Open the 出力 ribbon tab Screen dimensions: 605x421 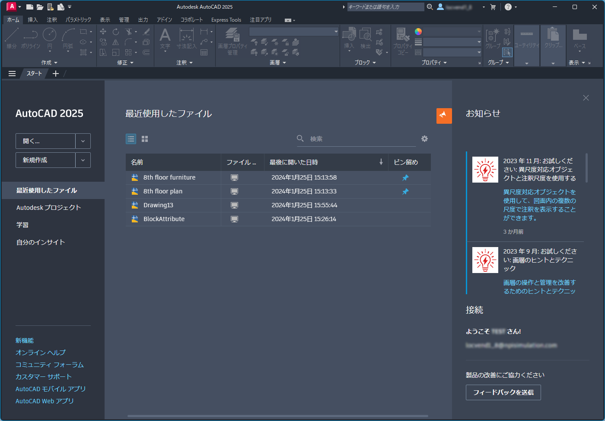143,20
